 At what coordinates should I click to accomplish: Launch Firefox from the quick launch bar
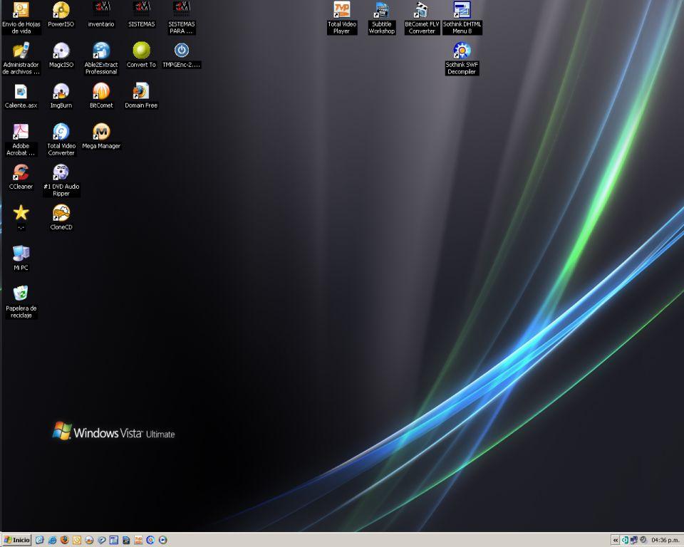coord(64,541)
